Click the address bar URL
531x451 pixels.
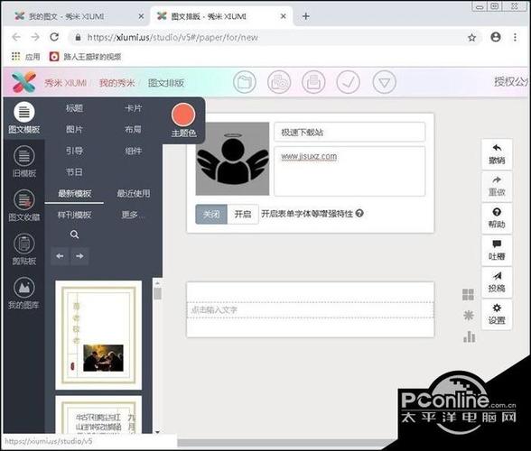[172, 37]
